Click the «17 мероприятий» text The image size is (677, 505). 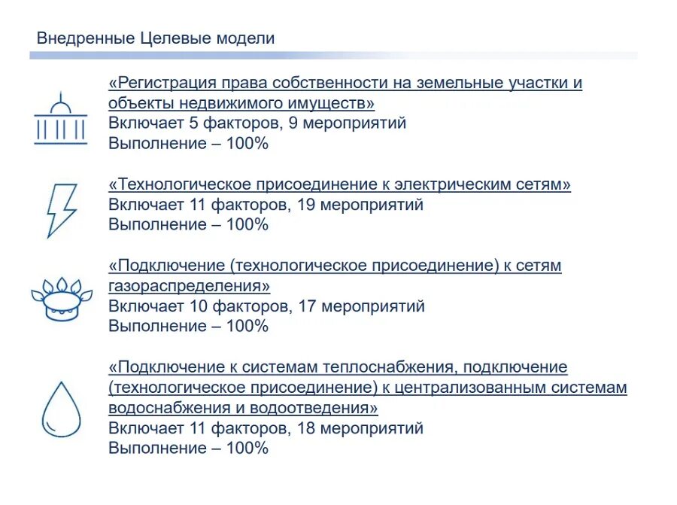point(361,306)
